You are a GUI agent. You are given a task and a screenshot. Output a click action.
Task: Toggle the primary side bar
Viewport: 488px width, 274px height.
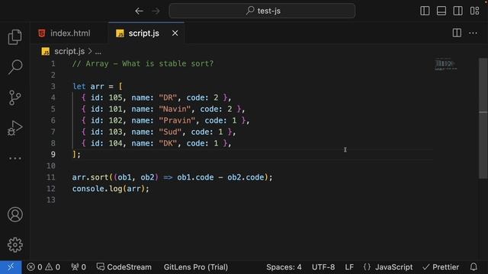[x=425, y=11]
